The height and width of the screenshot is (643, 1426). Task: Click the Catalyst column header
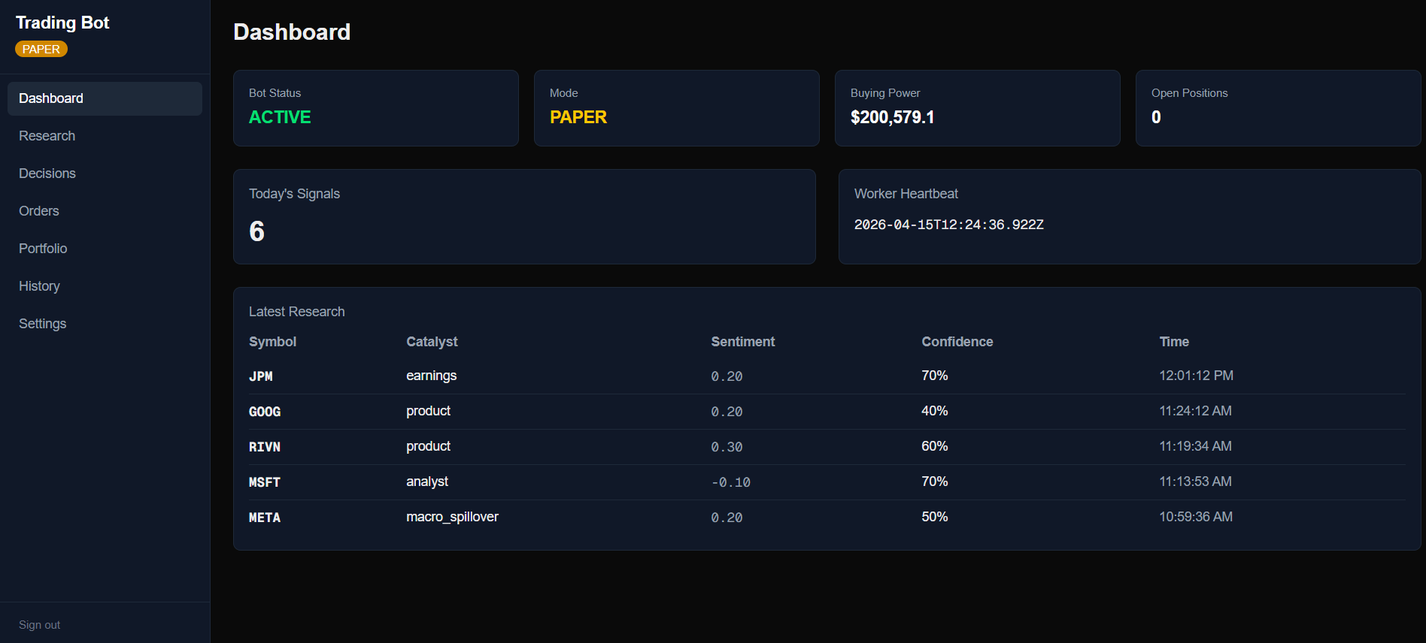432,342
